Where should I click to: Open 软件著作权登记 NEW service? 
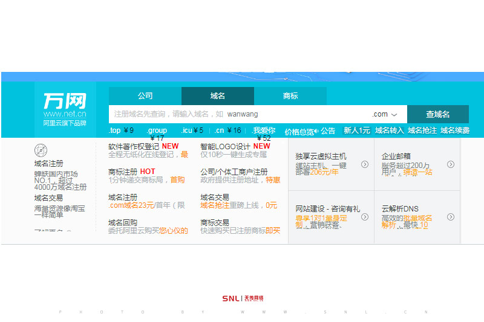pyautogui.click(x=143, y=146)
